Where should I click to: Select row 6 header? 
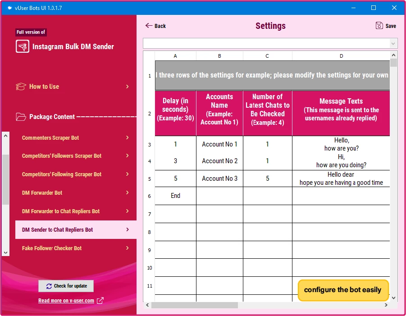150,196
